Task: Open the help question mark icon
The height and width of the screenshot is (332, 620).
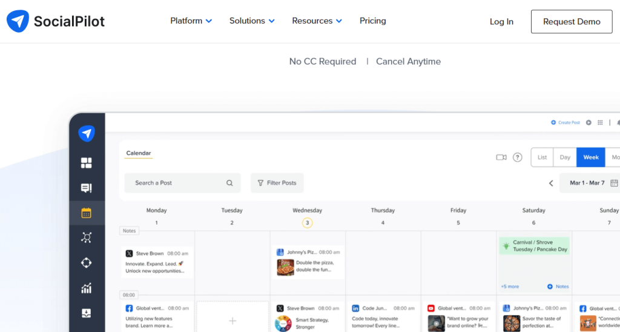Action: (517, 158)
